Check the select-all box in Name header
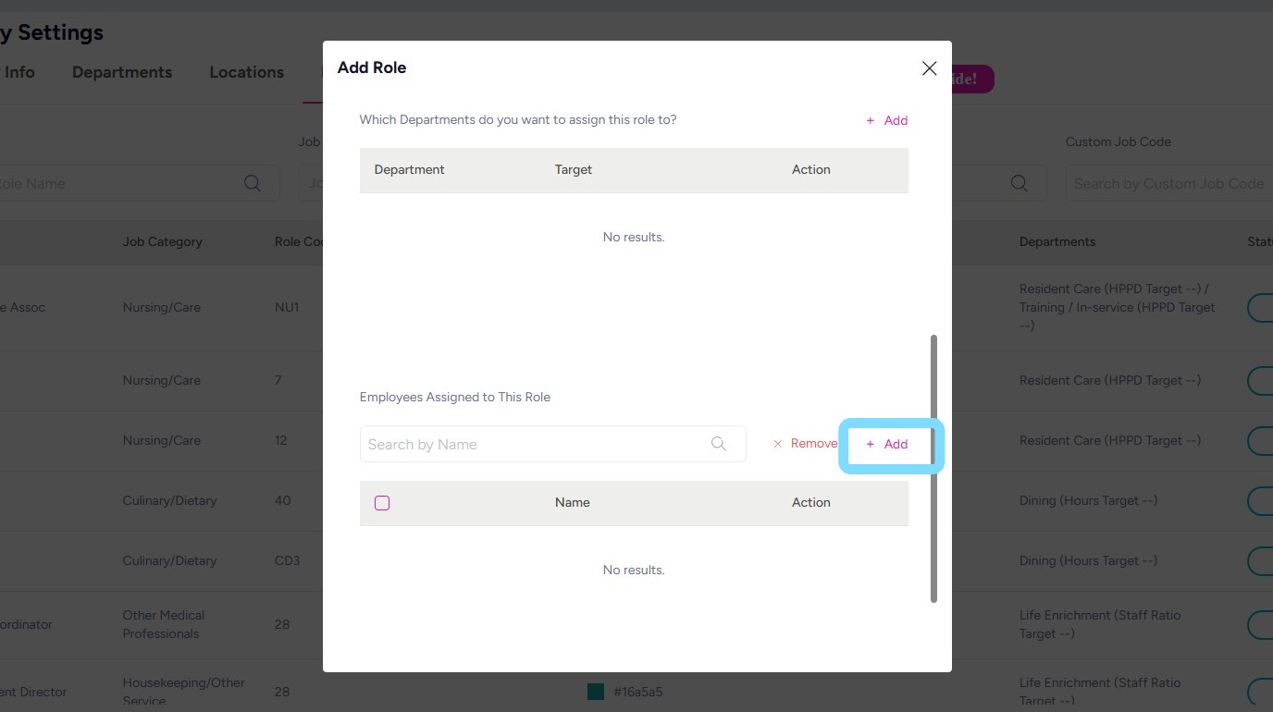This screenshot has width=1273, height=712. (382, 503)
